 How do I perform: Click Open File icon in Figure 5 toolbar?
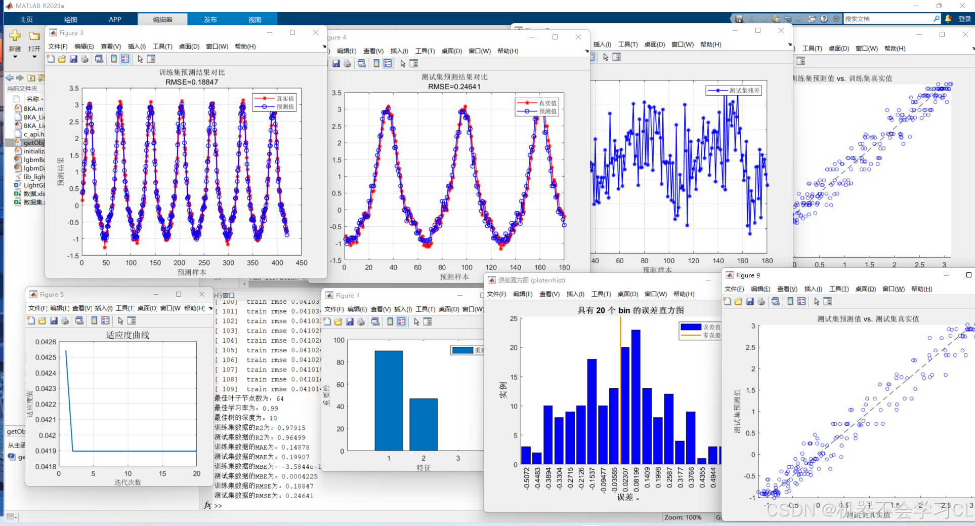[x=42, y=321]
